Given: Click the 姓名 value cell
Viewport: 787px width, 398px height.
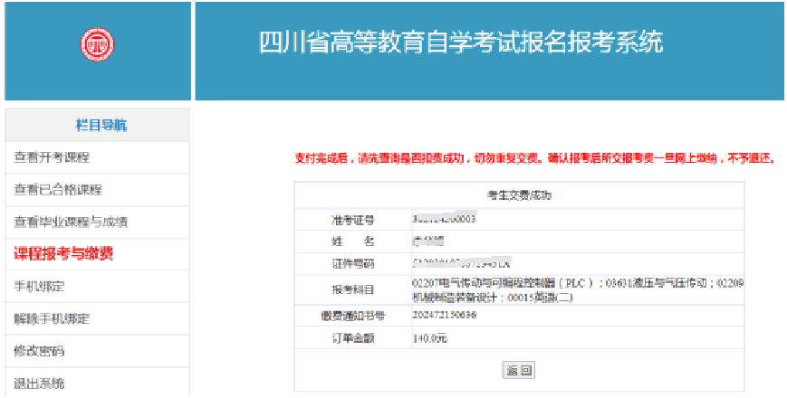Looking at the screenshot, I should [430, 242].
